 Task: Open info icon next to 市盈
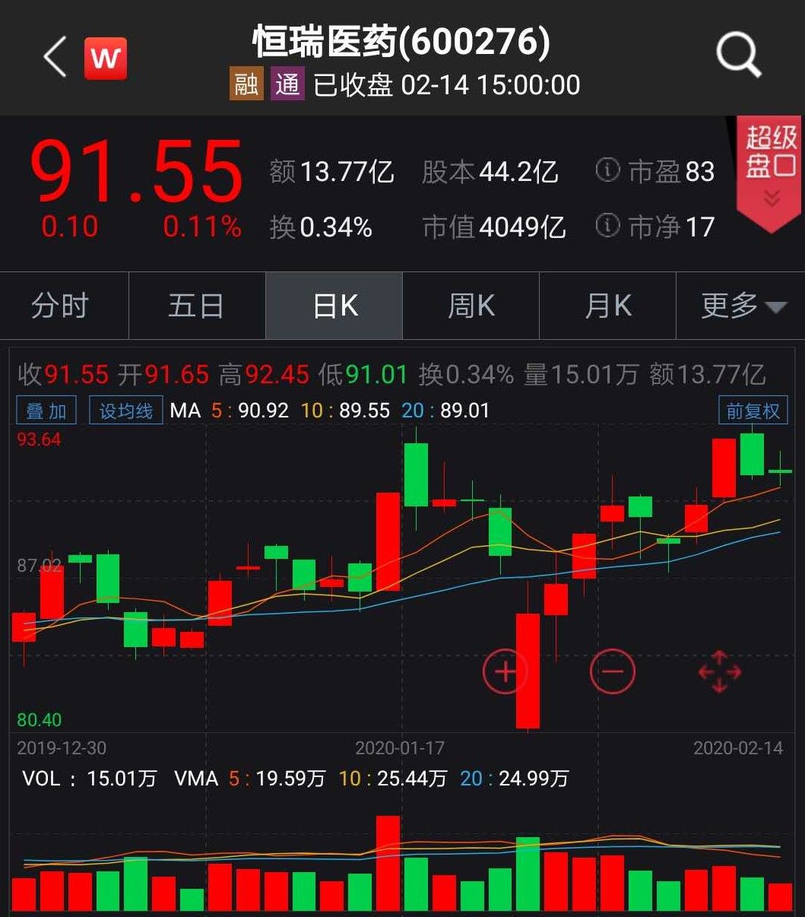[x=607, y=170]
